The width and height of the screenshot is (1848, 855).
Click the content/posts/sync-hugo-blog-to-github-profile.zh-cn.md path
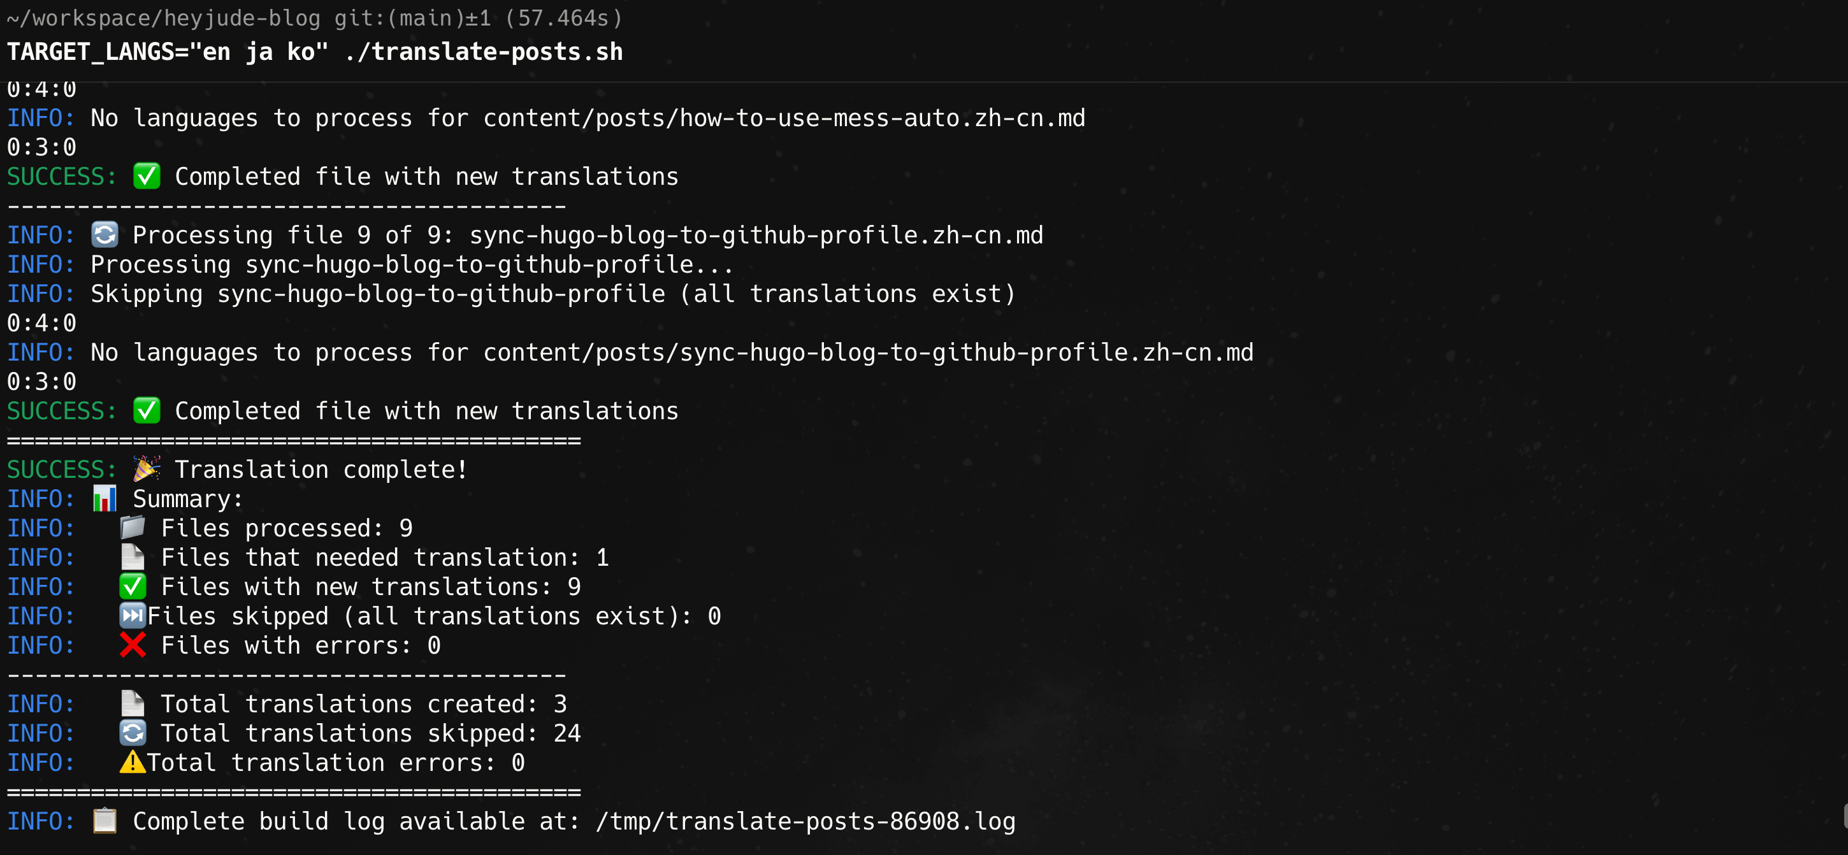(x=869, y=352)
